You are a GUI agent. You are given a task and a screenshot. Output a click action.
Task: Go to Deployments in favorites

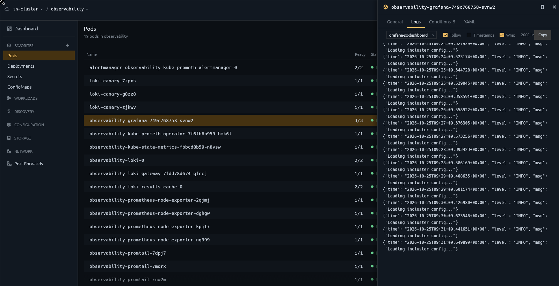tap(39, 66)
